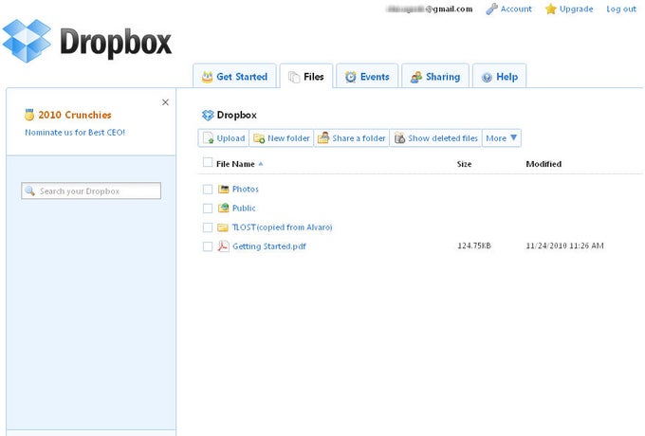Click Nominate us for Best CEO link
This screenshot has width=645, height=436.
75,133
